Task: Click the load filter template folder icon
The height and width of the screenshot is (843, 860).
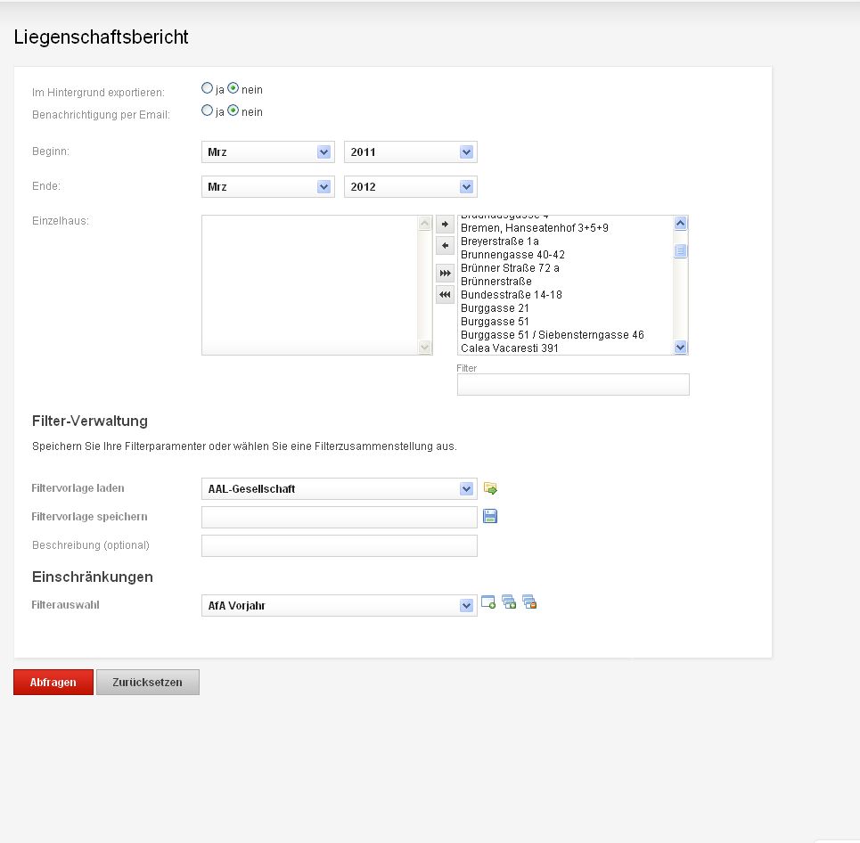Action: [490, 488]
